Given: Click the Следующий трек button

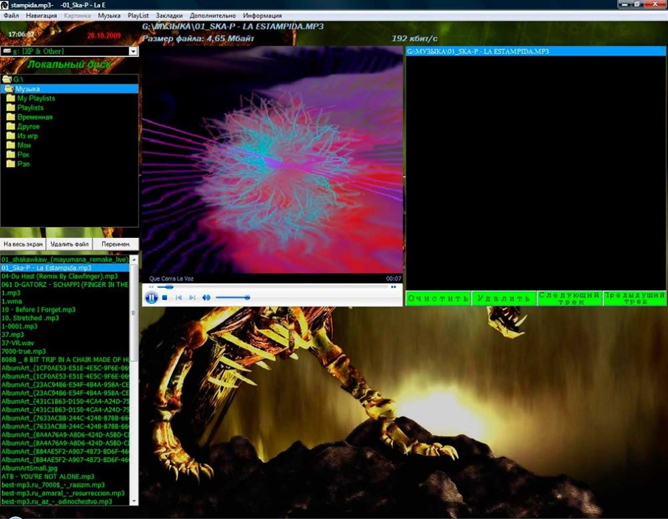Looking at the screenshot, I should point(569,299).
